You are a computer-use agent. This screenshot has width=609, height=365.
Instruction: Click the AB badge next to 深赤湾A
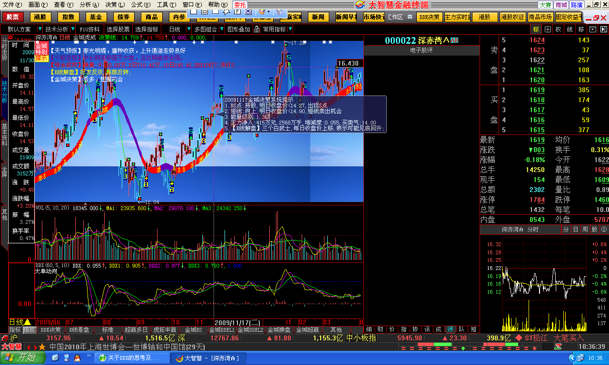454,40
